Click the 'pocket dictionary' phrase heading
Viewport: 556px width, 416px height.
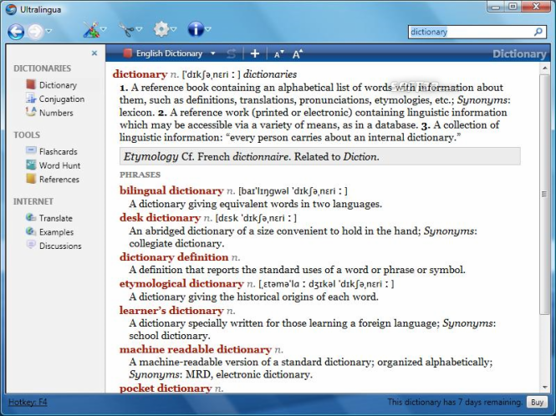(x=166, y=388)
